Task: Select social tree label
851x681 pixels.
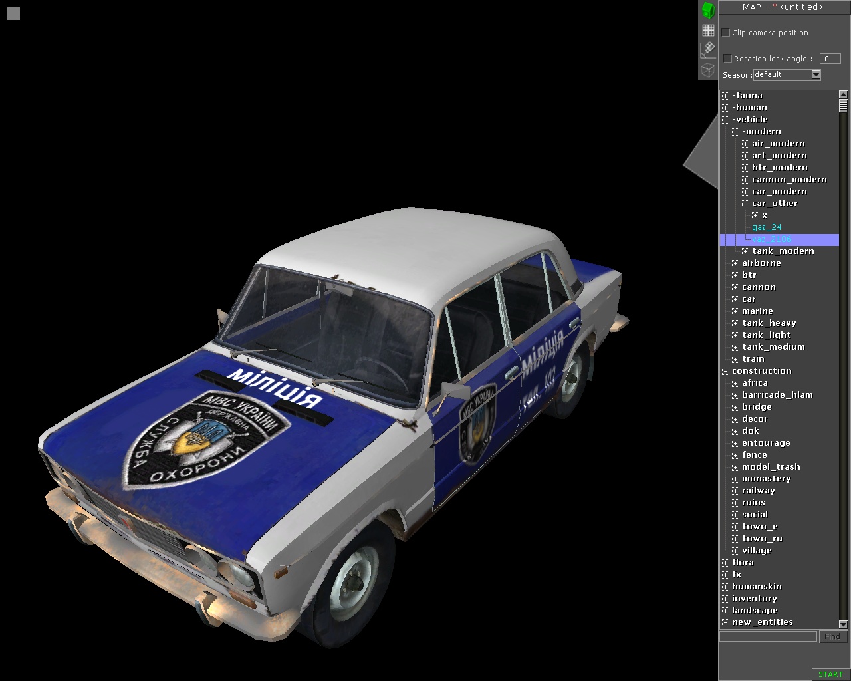Action: (755, 515)
